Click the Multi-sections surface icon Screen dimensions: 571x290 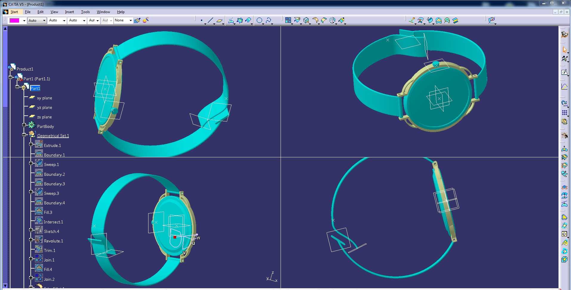447,20
